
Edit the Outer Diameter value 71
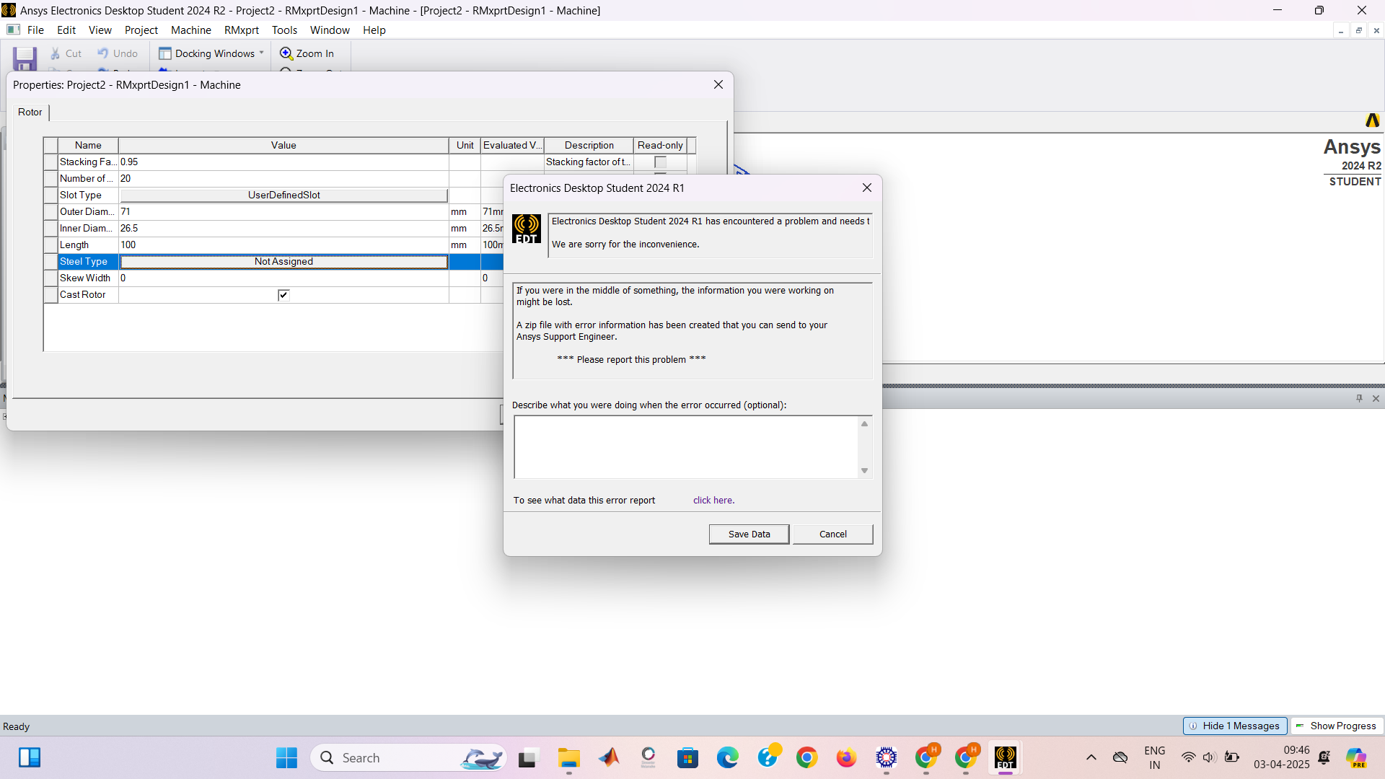click(x=283, y=212)
